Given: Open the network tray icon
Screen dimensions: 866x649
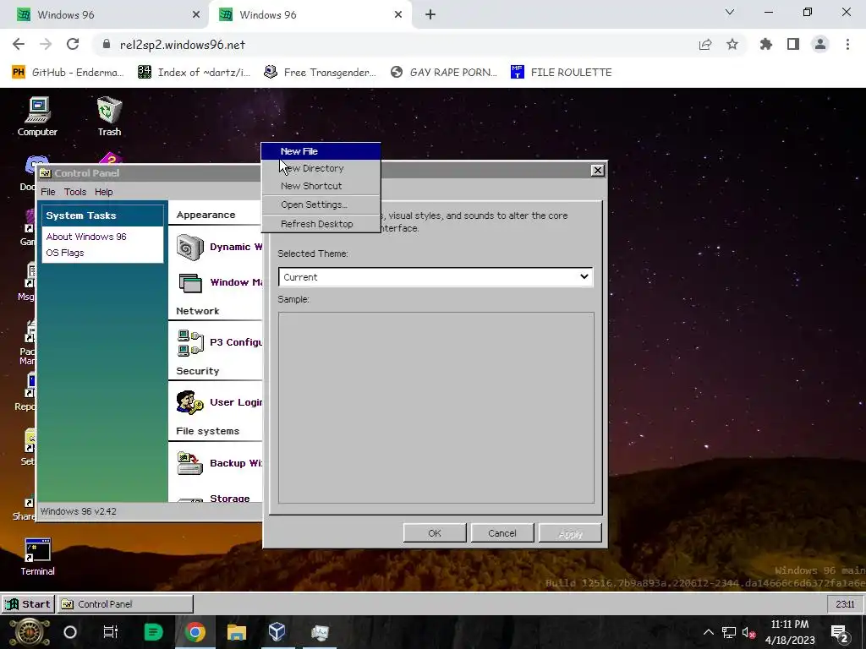Looking at the screenshot, I should (729, 632).
